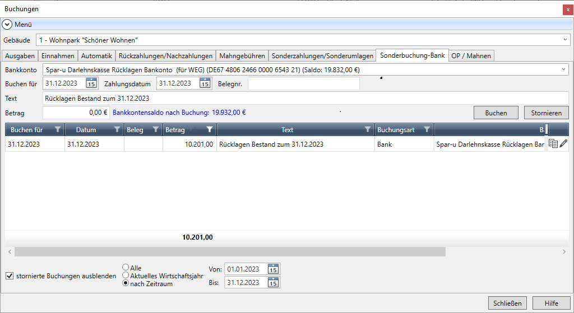Click filter icon in Buchungsart column header
This screenshot has width=574, height=313.
click(x=427, y=129)
